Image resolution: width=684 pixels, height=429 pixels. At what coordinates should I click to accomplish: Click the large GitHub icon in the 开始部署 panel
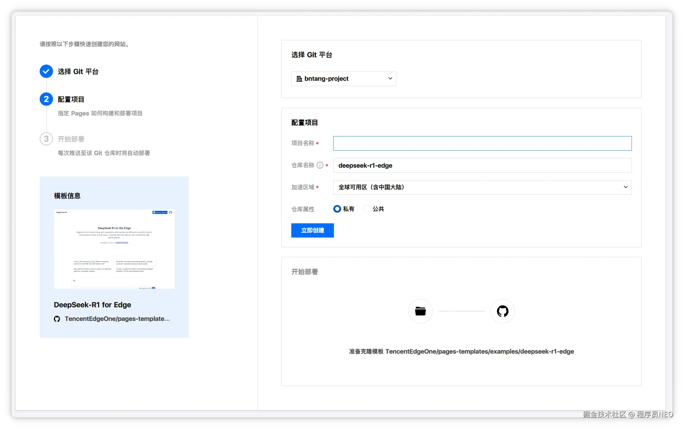pyautogui.click(x=502, y=311)
